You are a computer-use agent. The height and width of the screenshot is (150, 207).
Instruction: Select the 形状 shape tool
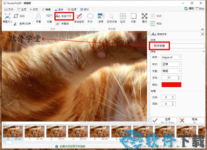pyautogui.click(x=90, y=18)
